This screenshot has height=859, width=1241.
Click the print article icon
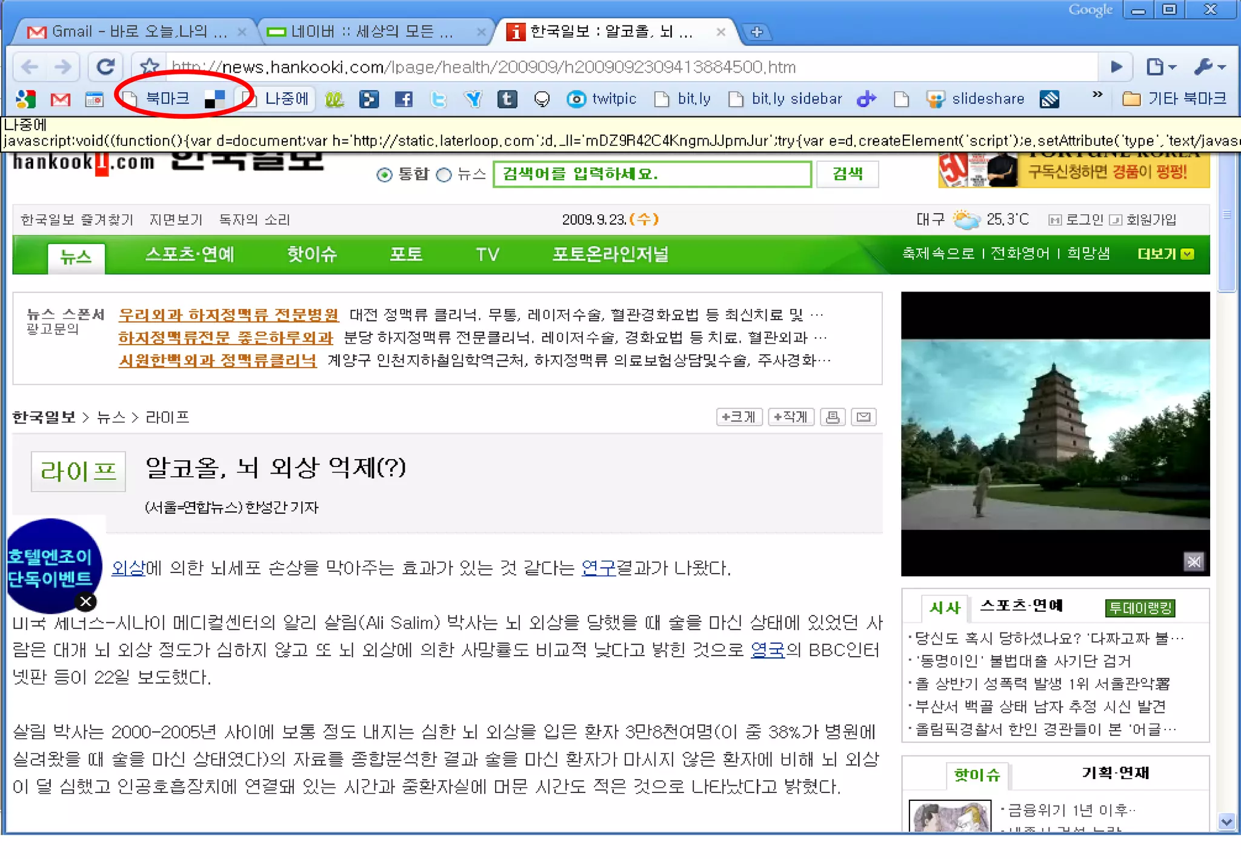(833, 417)
